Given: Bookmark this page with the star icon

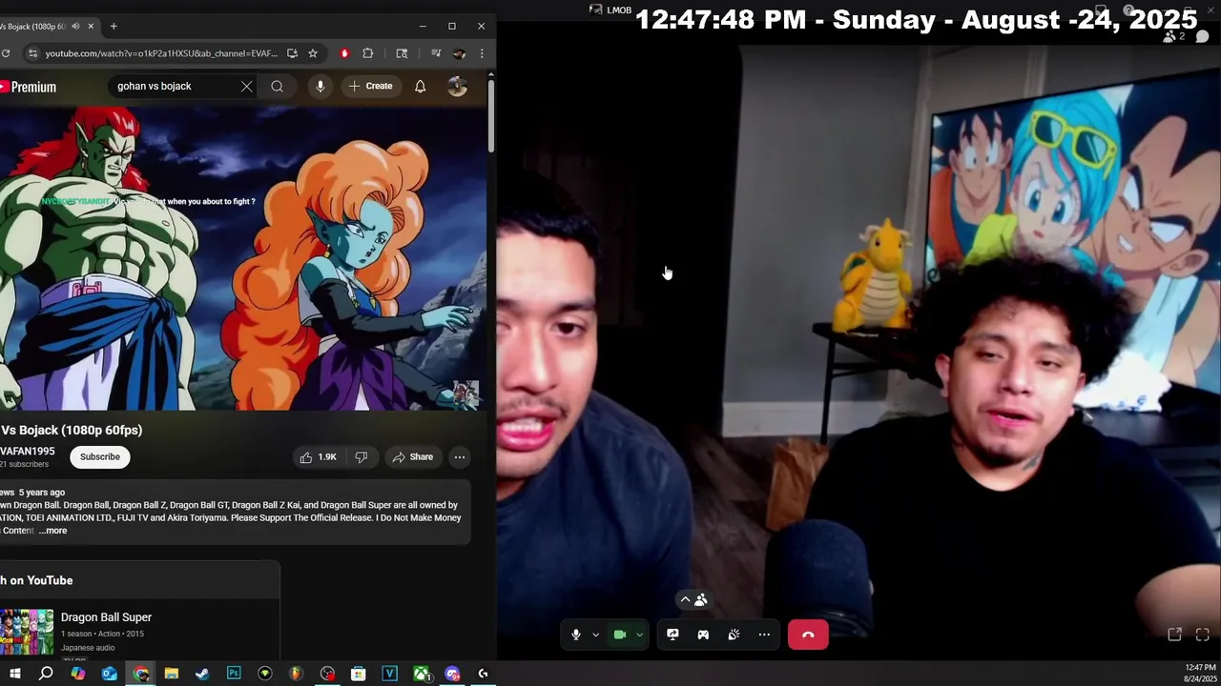Looking at the screenshot, I should 313,53.
